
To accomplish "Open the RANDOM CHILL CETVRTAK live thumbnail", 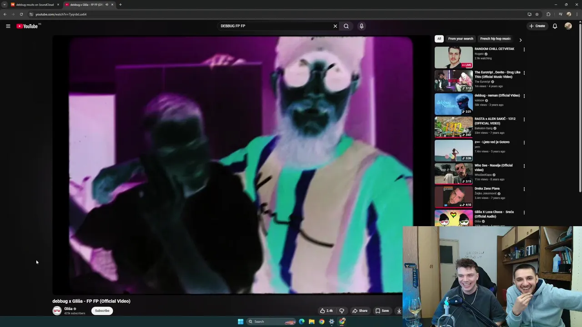I will click(453, 57).
